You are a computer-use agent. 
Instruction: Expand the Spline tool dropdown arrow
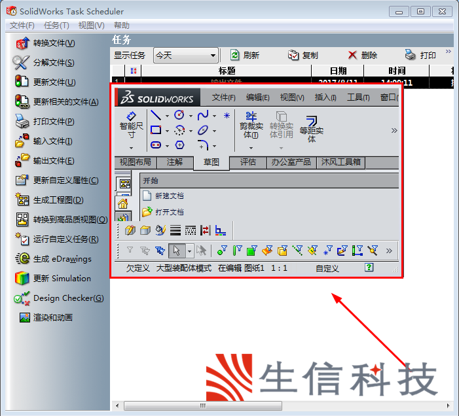[214, 116]
